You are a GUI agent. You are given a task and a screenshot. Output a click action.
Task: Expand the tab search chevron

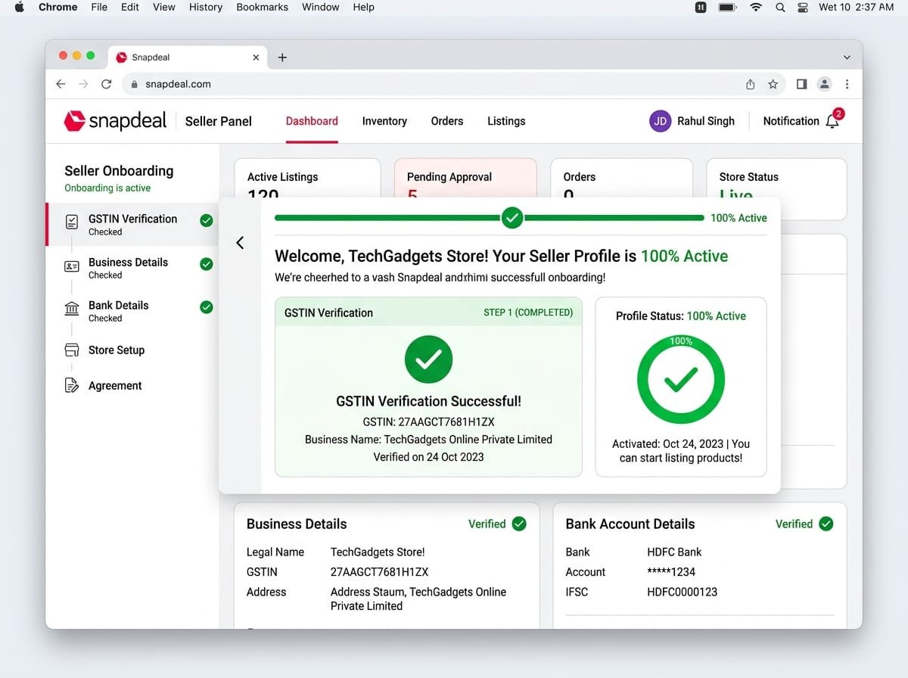point(847,58)
